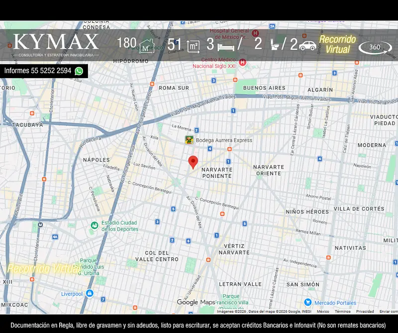Click the car parking icon in header
Viewport: 398px width, 333px height.
click(x=307, y=46)
